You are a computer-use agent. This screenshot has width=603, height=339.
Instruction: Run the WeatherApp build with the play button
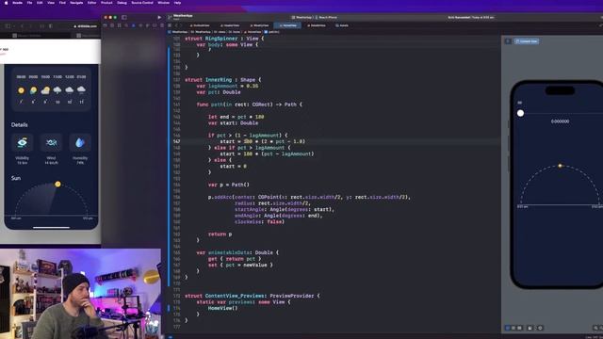[x=159, y=17]
